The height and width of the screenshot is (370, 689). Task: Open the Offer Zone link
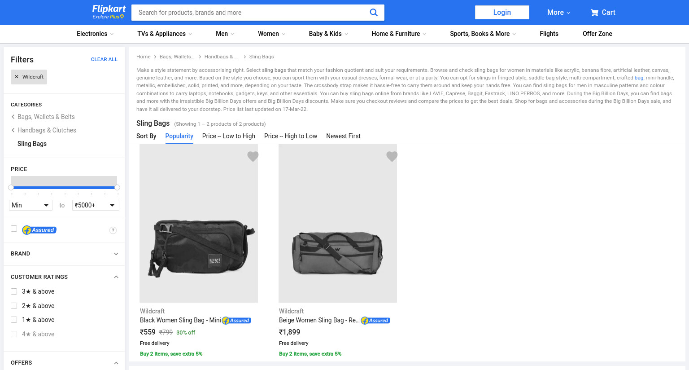597,34
